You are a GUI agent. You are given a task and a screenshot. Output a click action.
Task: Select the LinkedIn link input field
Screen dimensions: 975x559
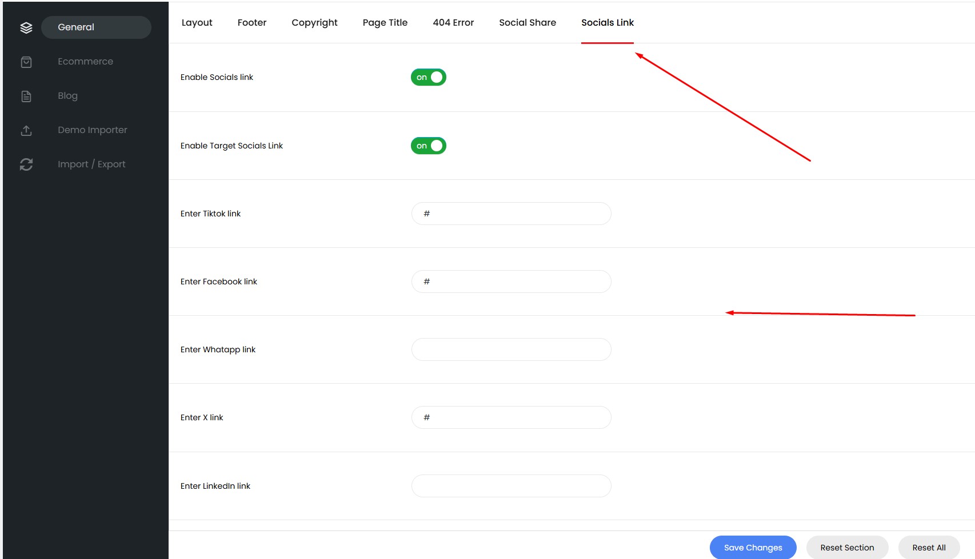point(511,486)
